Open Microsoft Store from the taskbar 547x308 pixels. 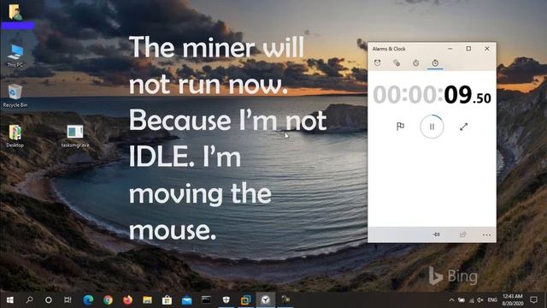pos(167,300)
